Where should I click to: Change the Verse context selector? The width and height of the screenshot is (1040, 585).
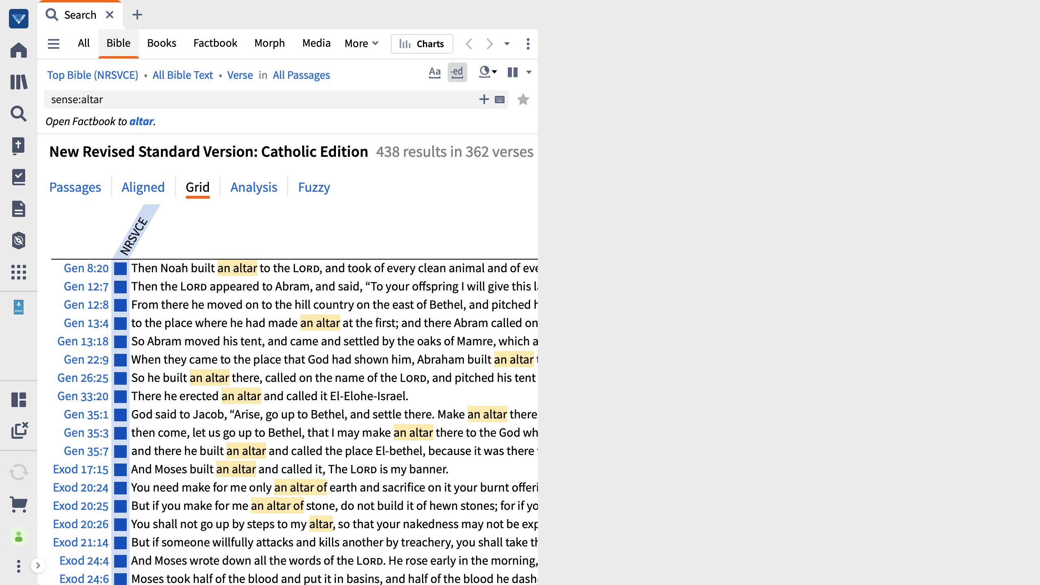240,75
